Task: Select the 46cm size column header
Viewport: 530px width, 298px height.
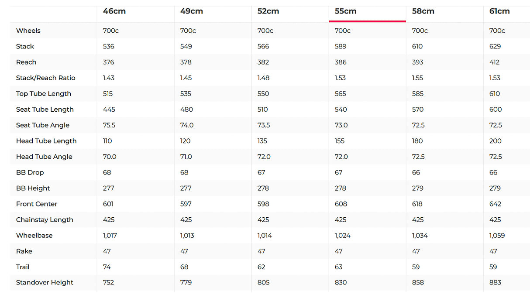Action: coord(114,11)
